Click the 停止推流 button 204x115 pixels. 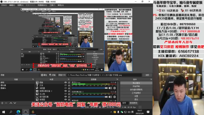(136, 83)
